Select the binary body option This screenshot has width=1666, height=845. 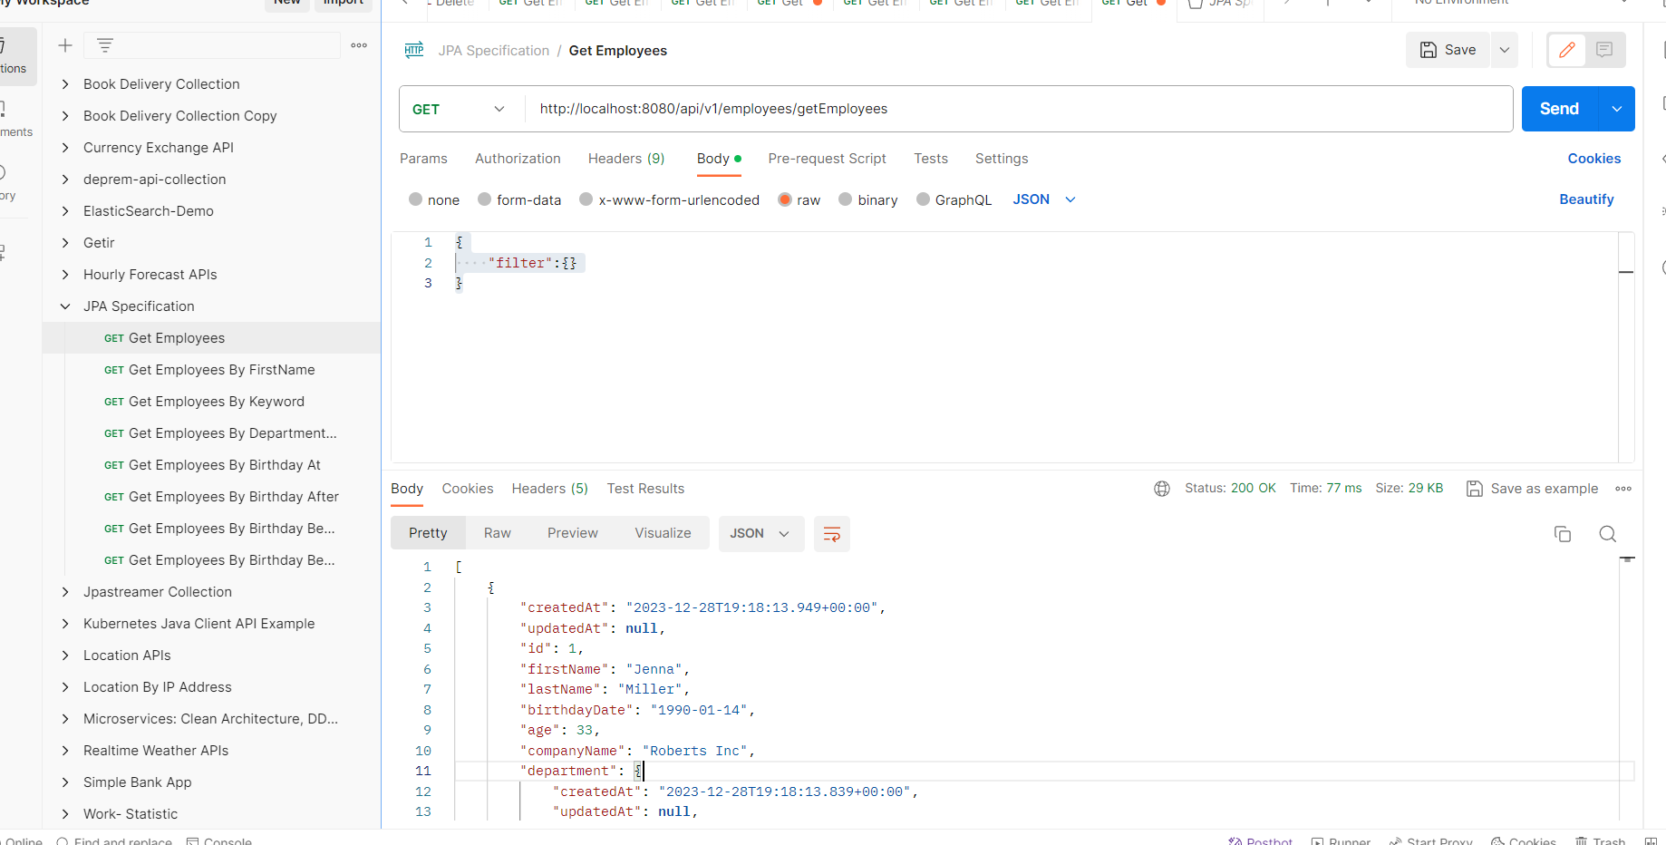pyautogui.click(x=868, y=199)
